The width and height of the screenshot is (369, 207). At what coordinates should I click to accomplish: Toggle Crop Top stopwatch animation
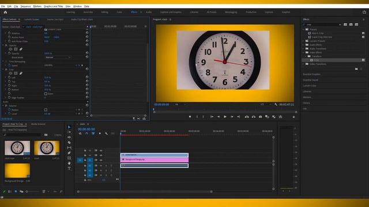point(9,81)
